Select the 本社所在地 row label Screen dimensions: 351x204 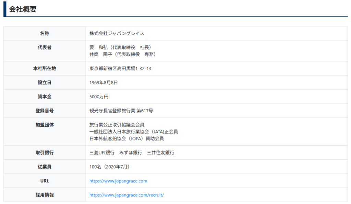(x=45, y=69)
